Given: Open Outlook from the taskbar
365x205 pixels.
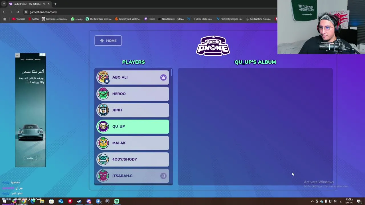Looking at the screenshot, I should pos(61,201).
